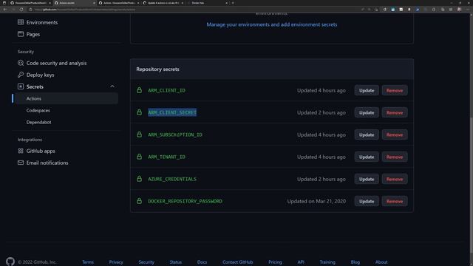The height and width of the screenshot is (266, 473).
Task: Open the Security footer link
Action: pyautogui.click(x=146, y=262)
